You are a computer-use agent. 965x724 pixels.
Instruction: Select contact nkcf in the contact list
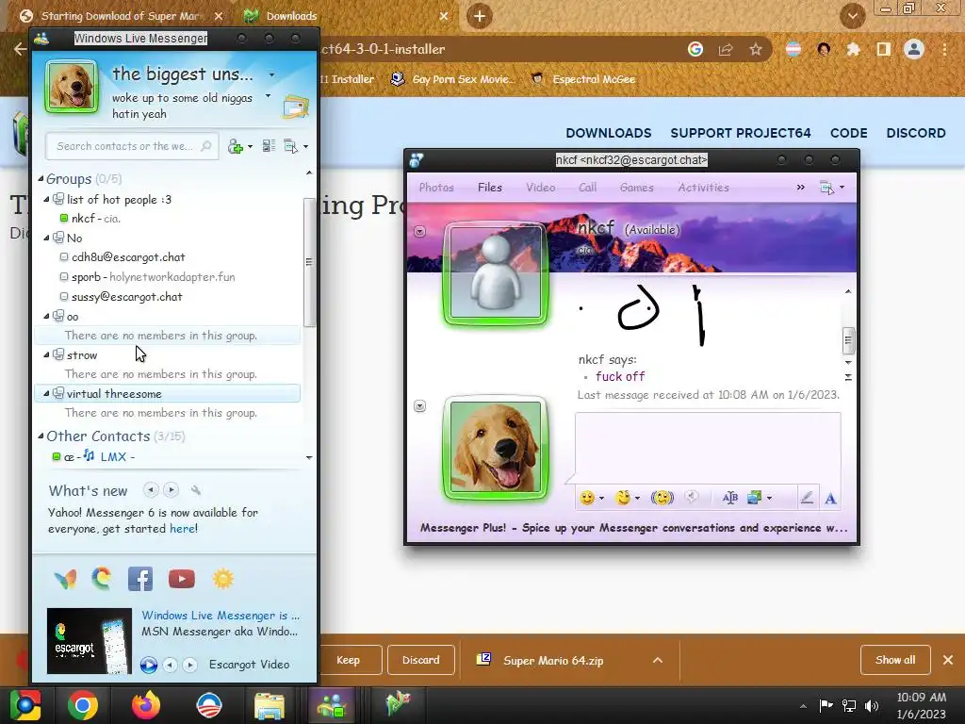click(167, 219)
